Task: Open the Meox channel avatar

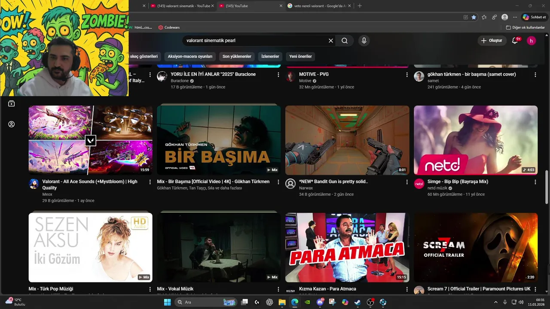Action: [x=34, y=184]
